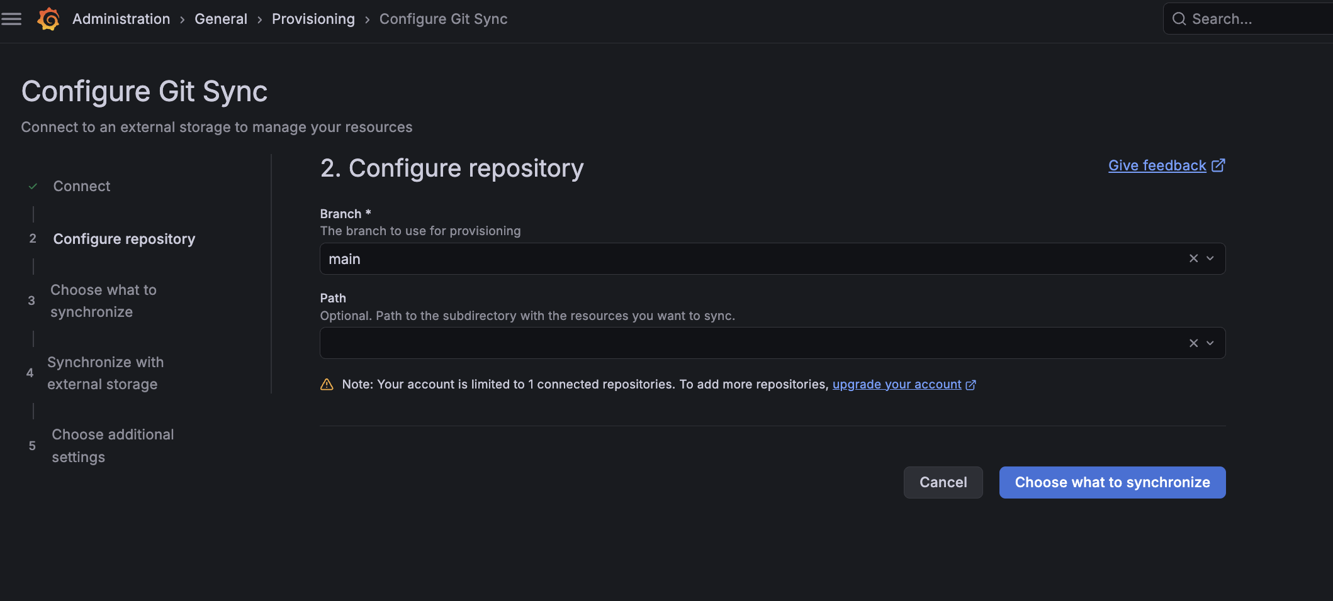Expand the Path dropdown chevron
Screen dimensions: 1333x601
coord(1210,343)
